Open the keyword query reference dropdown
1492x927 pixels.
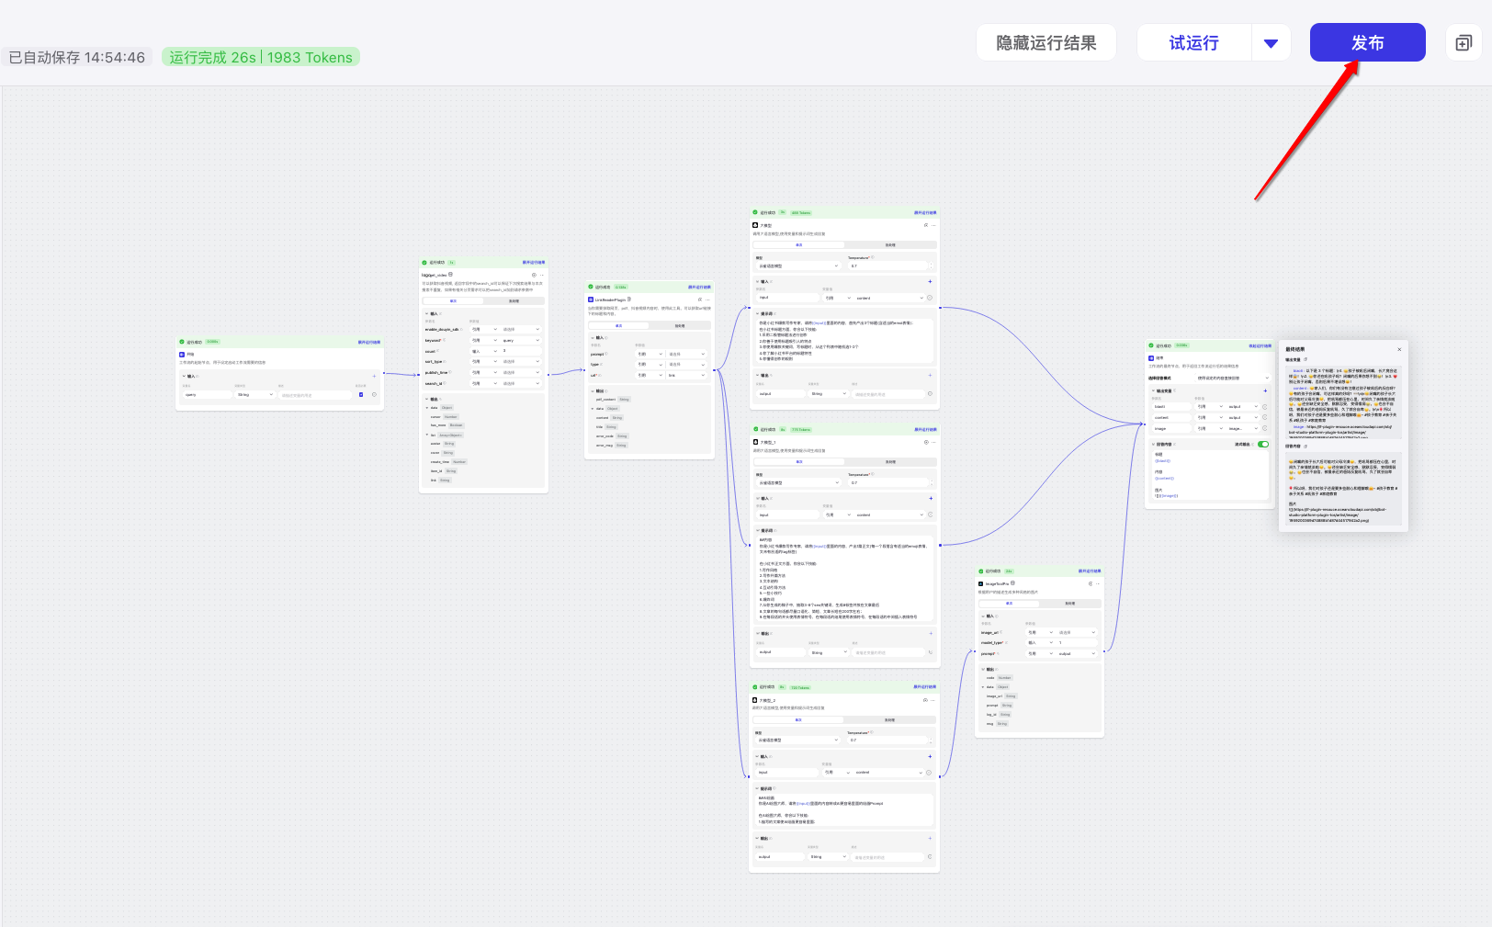(521, 340)
